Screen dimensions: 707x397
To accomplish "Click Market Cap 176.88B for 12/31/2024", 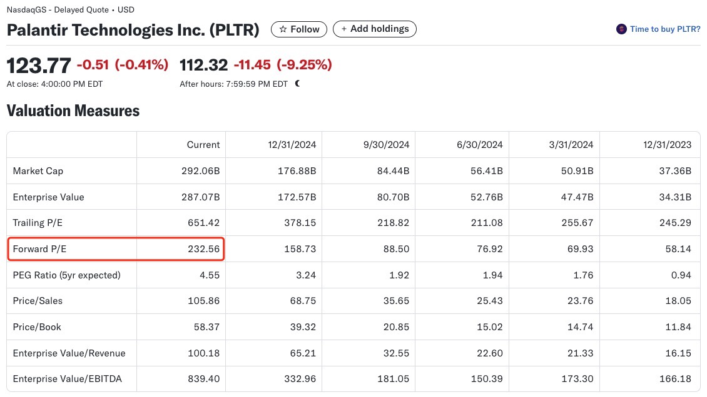I will tap(297, 171).
